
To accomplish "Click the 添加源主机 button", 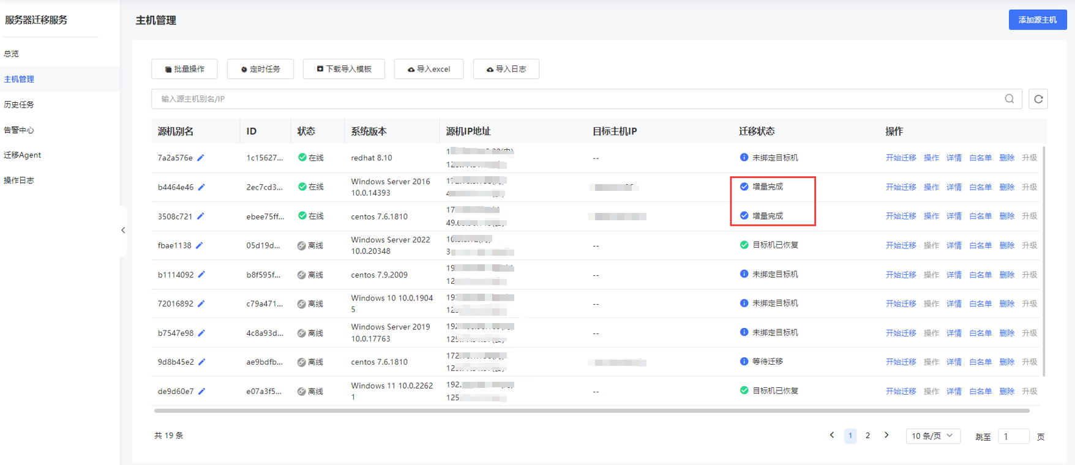I will coord(1038,20).
